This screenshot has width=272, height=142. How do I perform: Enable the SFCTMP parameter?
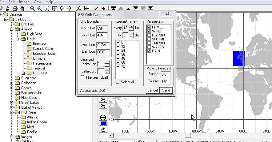(149, 39)
